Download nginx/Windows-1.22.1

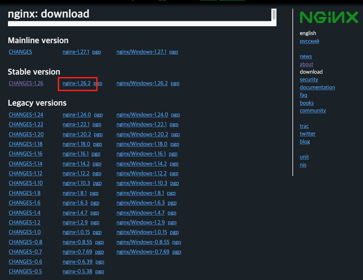click(142, 124)
